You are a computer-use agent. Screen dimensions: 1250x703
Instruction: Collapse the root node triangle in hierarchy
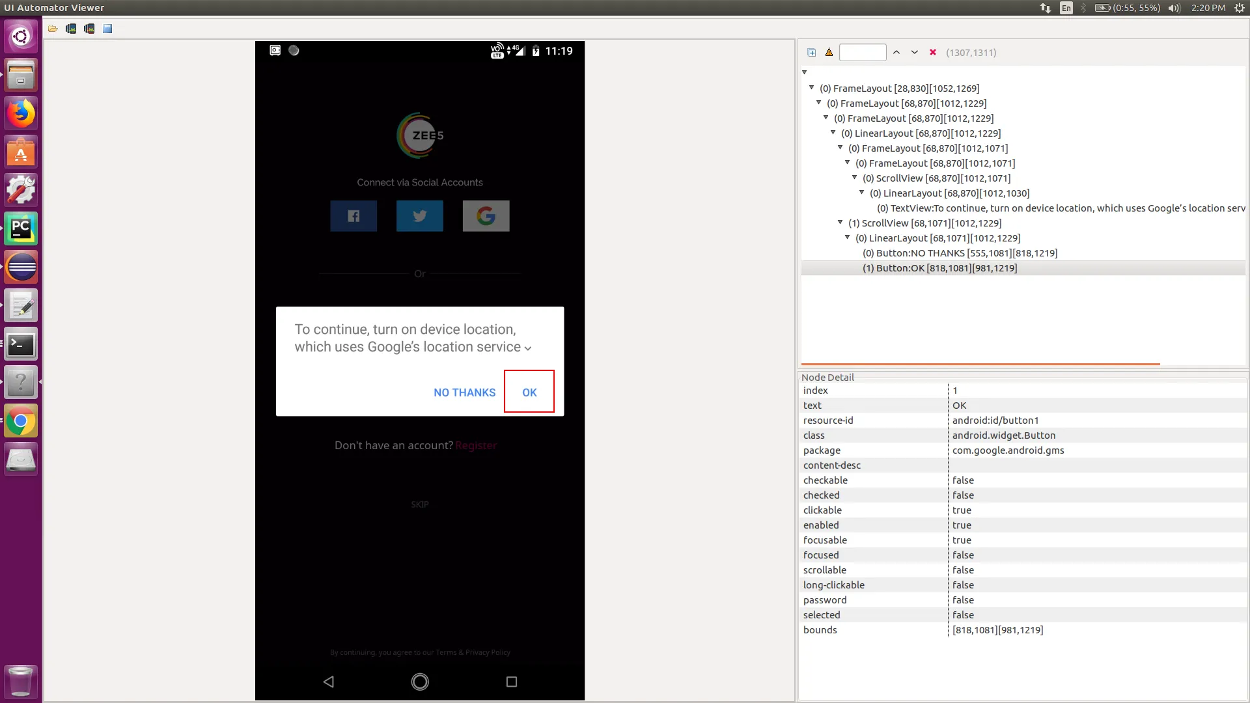[805, 72]
